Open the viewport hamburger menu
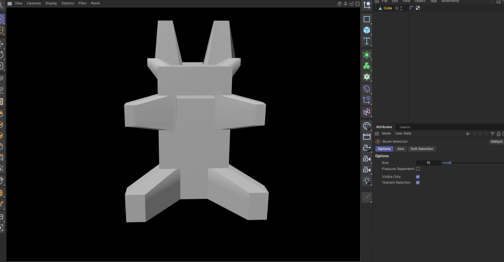504x262 pixels. (x=9, y=3)
